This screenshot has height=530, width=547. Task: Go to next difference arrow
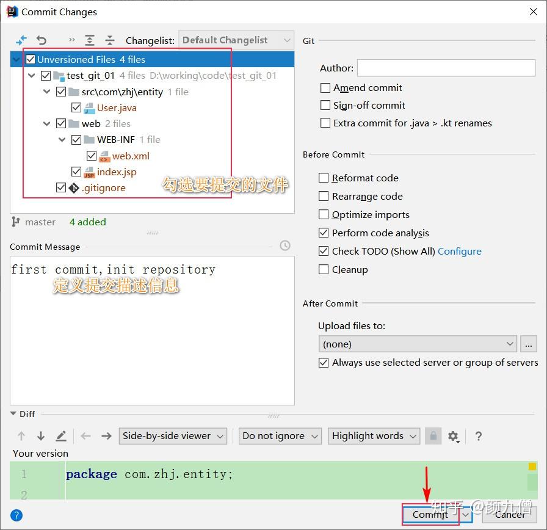(41, 436)
